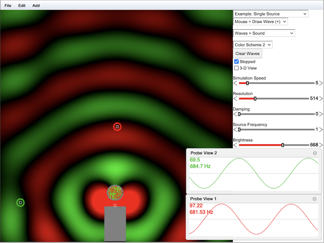Viewport: 324px width, 243px height.
Task: Click the green probe marker at lower left
Action: pos(21,203)
